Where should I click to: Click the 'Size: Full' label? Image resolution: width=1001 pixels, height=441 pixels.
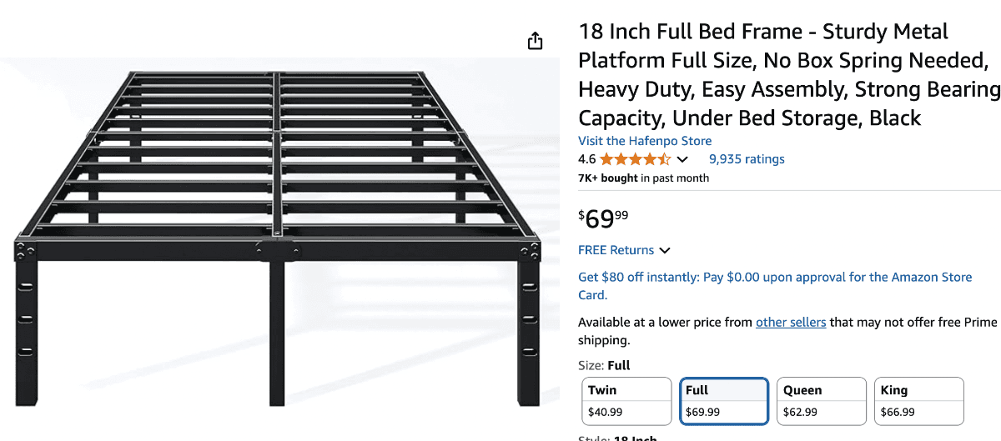[604, 365]
